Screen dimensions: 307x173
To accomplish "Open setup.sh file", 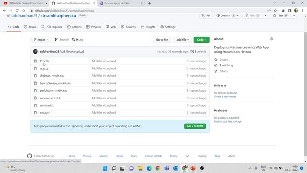I will tap(45, 113).
